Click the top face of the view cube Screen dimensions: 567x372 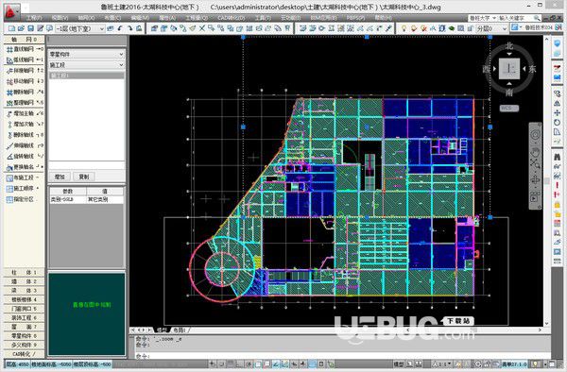[x=509, y=69]
